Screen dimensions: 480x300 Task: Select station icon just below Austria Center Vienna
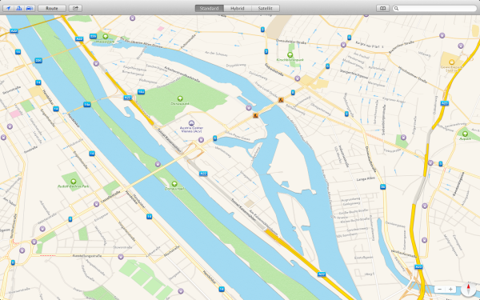point(201,139)
